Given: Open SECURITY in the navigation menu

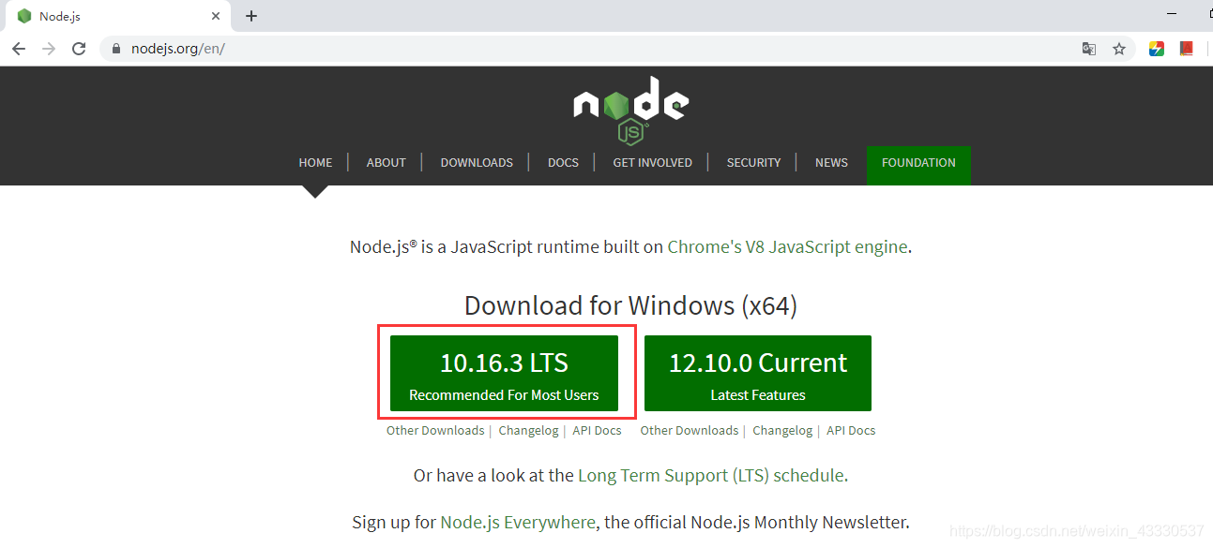Looking at the screenshot, I should click(753, 163).
